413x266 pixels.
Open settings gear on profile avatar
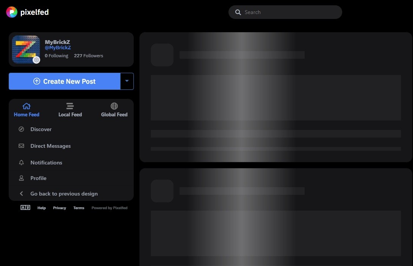click(x=36, y=60)
